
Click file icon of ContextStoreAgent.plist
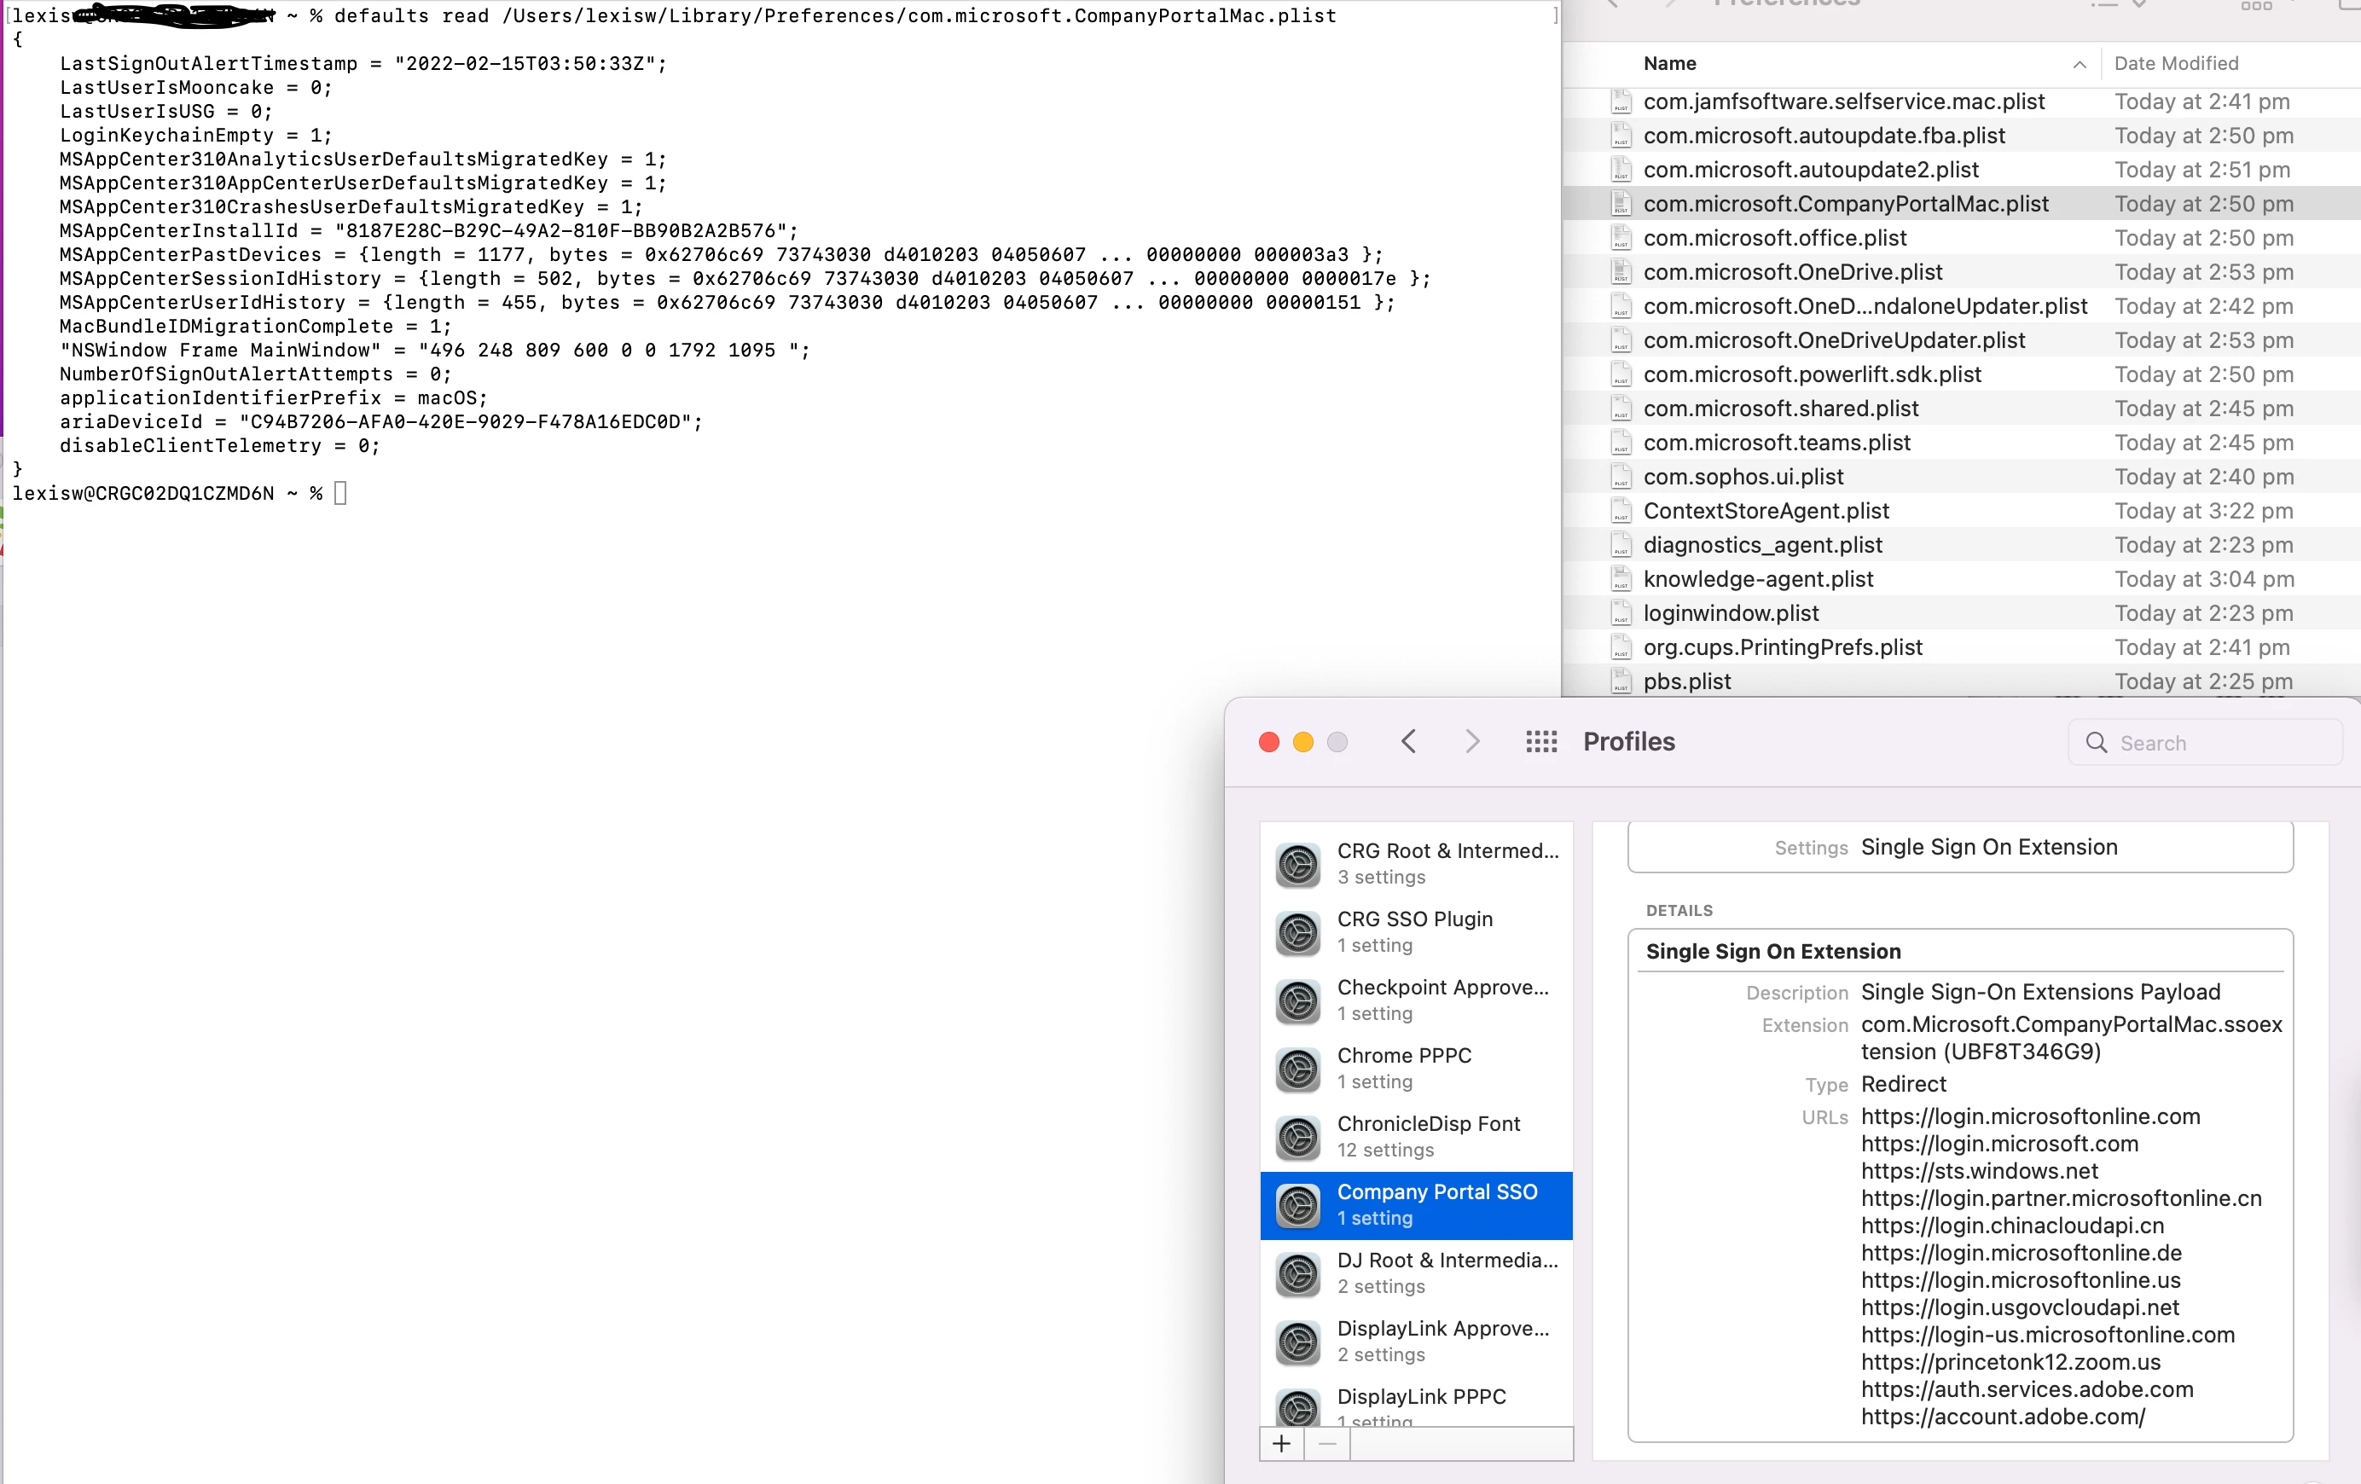pyautogui.click(x=1621, y=511)
